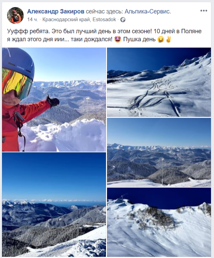The image size is (214, 258).
Task: Click Александр Закиров's profile avatar
Action: (x=15, y=15)
